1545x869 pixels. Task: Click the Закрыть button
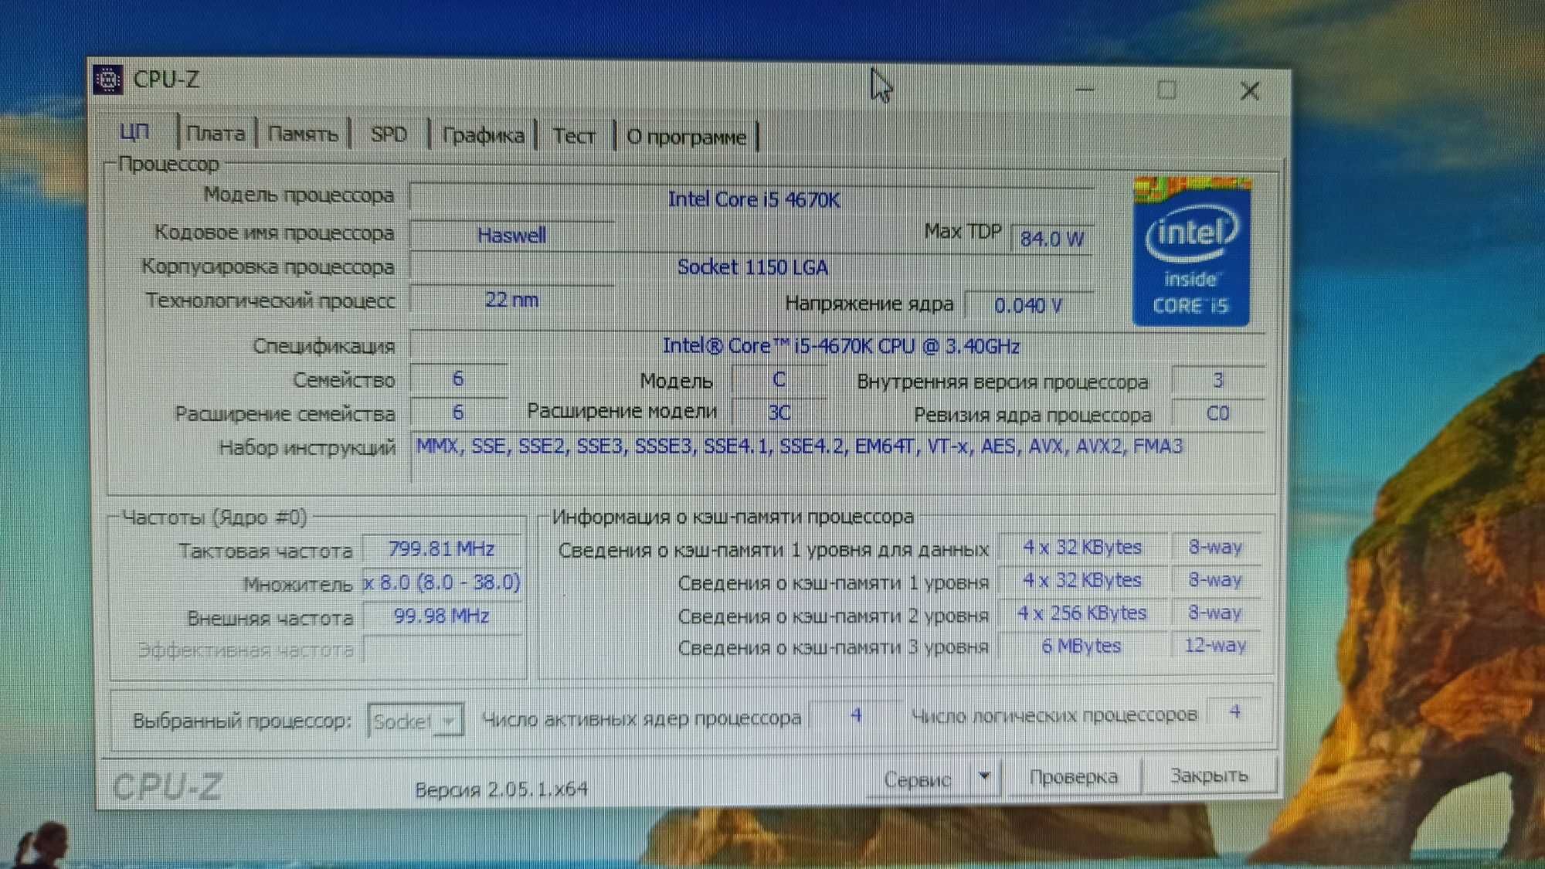click(x=1209, y=775)
